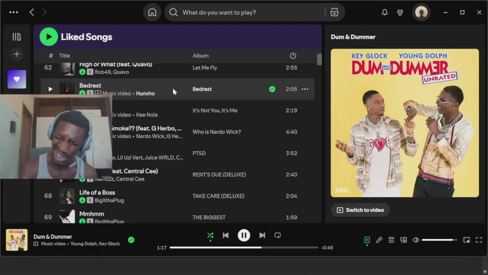
Task: Expand Your Library sidebar icon
Action: coord(16,37)
